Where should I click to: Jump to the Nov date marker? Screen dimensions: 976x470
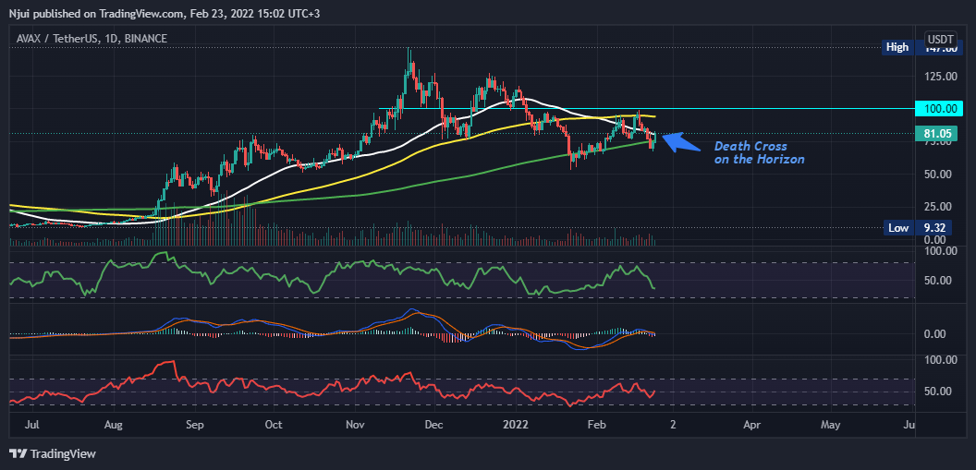(354, 426)
